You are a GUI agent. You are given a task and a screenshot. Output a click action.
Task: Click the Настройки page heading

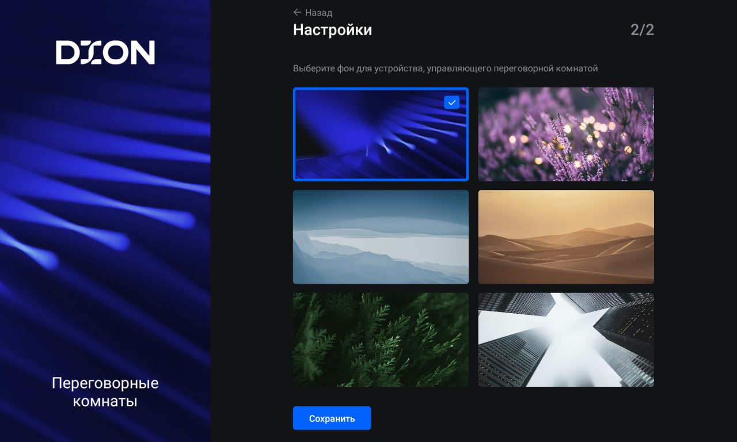pos(332,30)
